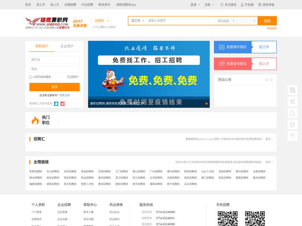The width and height of the screenshot is (302, 226).
Task: Open the 深圳招聘网 friend link
Action: [x=70, y=172]
